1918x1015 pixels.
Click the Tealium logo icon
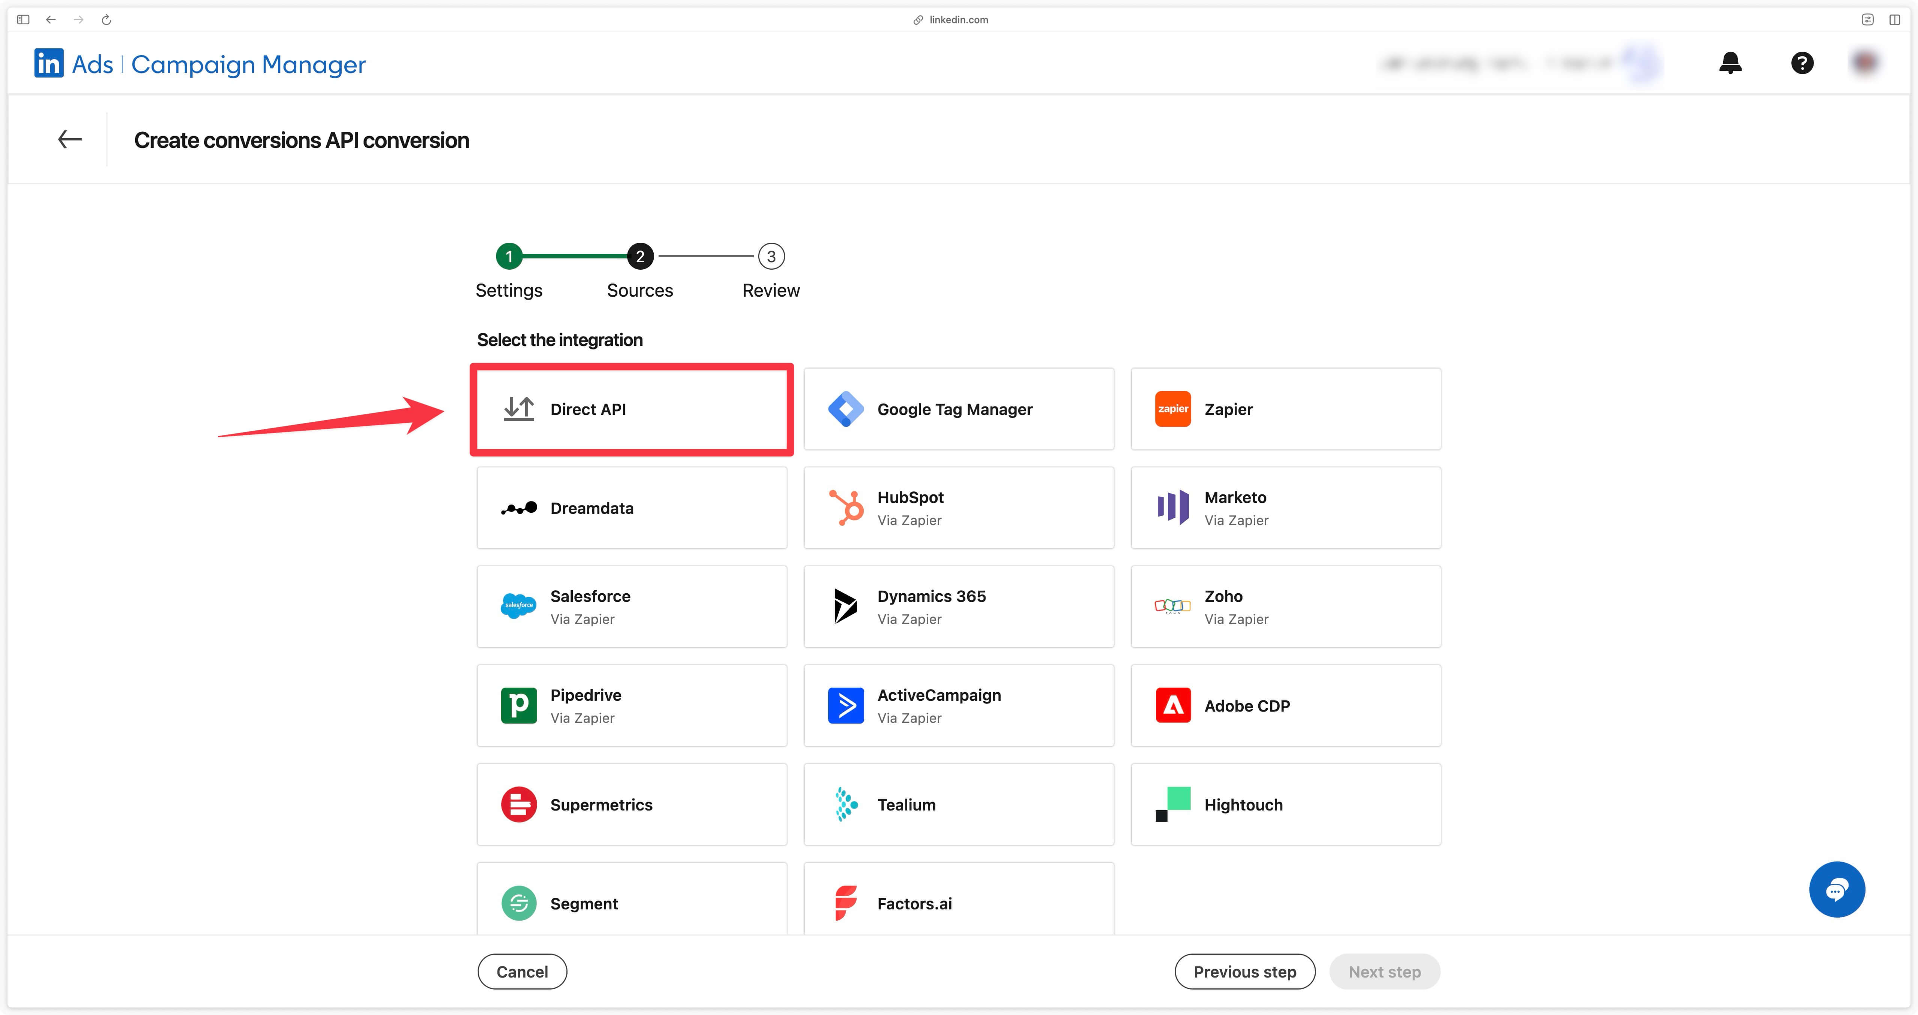click(x=846, y=804)
